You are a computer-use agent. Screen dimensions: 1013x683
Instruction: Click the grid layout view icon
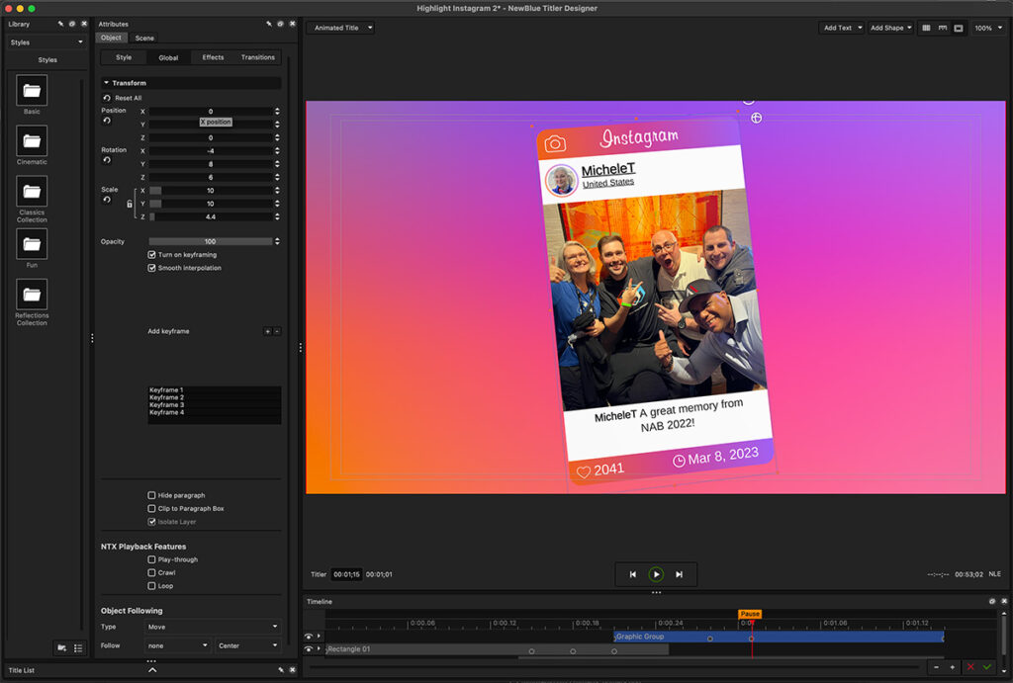pos(926,28)
